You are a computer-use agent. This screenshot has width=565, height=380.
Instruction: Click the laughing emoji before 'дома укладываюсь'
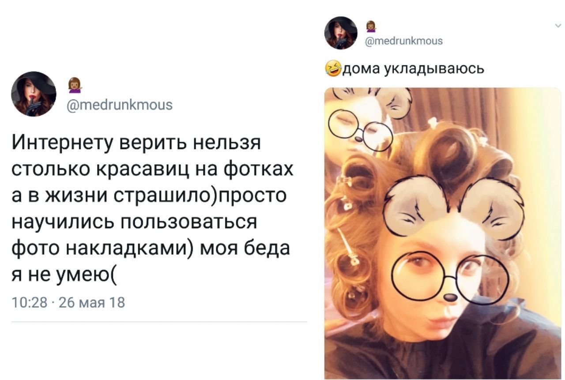[x=333, y=68]
